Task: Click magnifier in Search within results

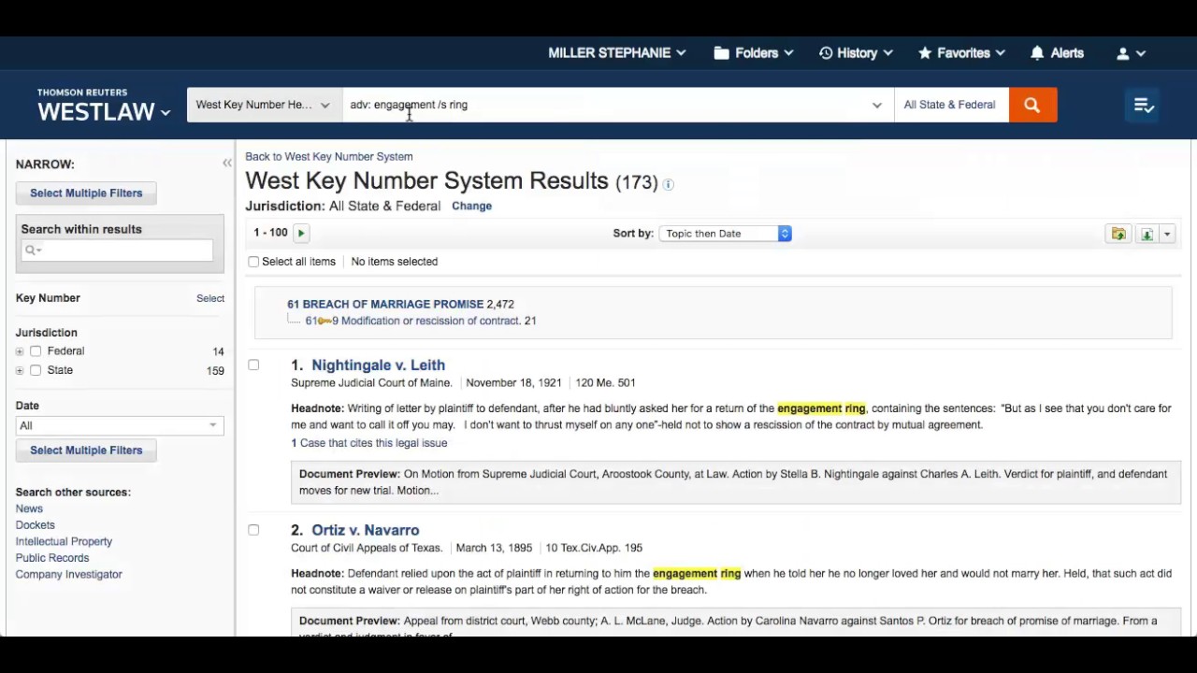Action: 31,250
